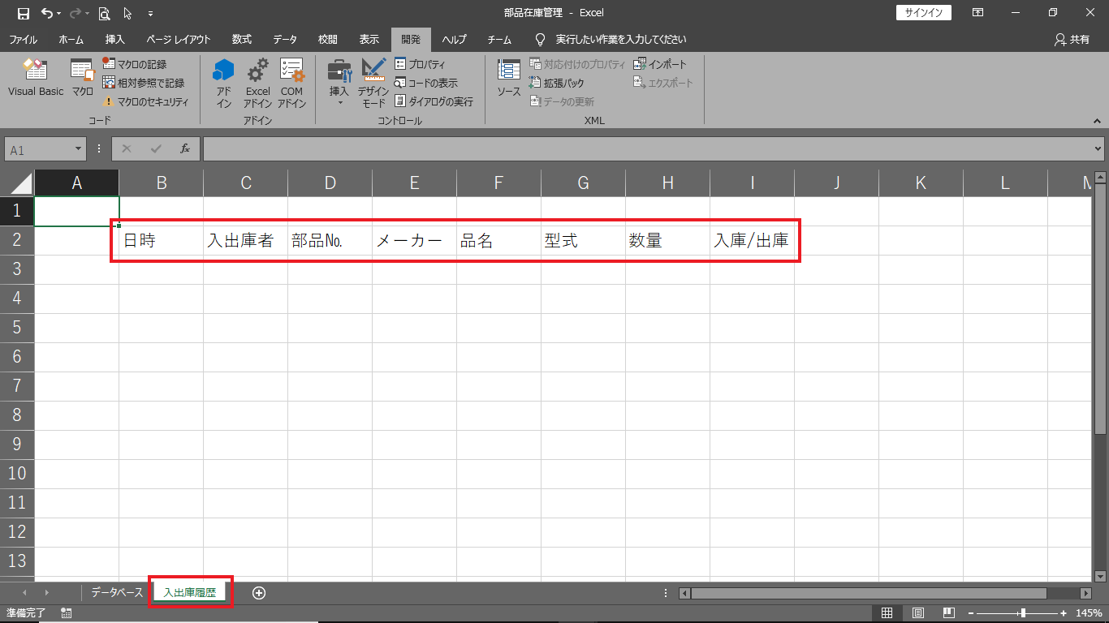Zoom in with the plus button
1109x623 pixels.
(1063, 613)
